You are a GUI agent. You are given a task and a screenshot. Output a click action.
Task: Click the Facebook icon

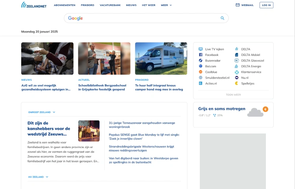(x=201, y=55)
